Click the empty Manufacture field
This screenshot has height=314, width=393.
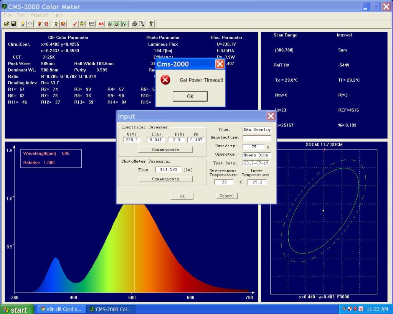click(257, 138)
